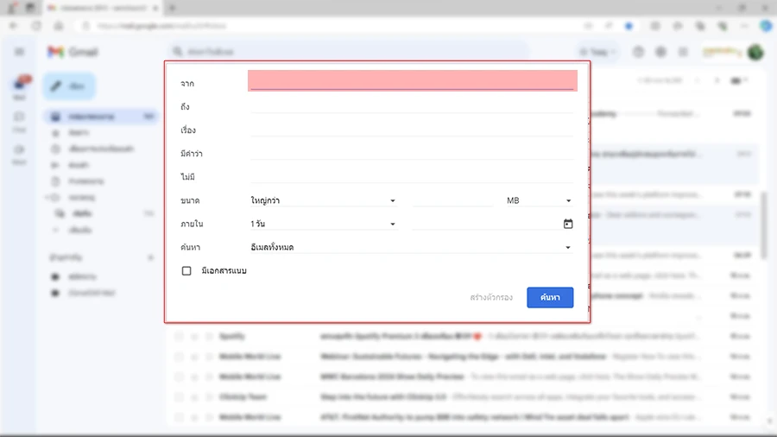Open the Meet section in left rail
This screenshot has height=437, width=777.
(19, 153)
